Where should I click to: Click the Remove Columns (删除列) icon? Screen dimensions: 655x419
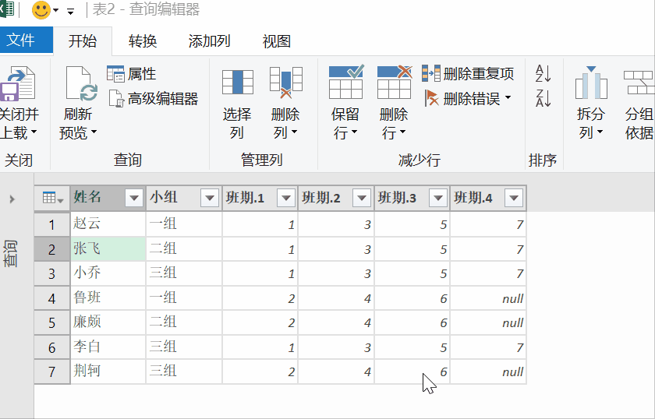[285, 83]
